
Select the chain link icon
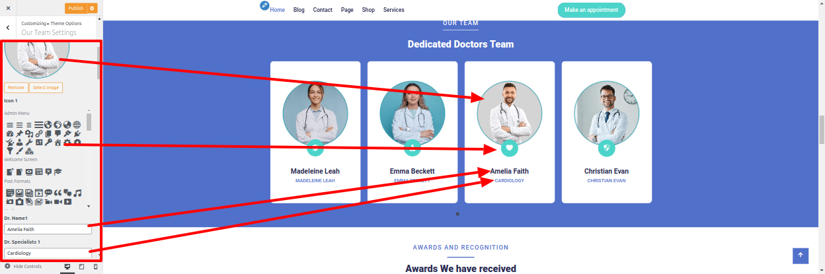pos(39,133)
